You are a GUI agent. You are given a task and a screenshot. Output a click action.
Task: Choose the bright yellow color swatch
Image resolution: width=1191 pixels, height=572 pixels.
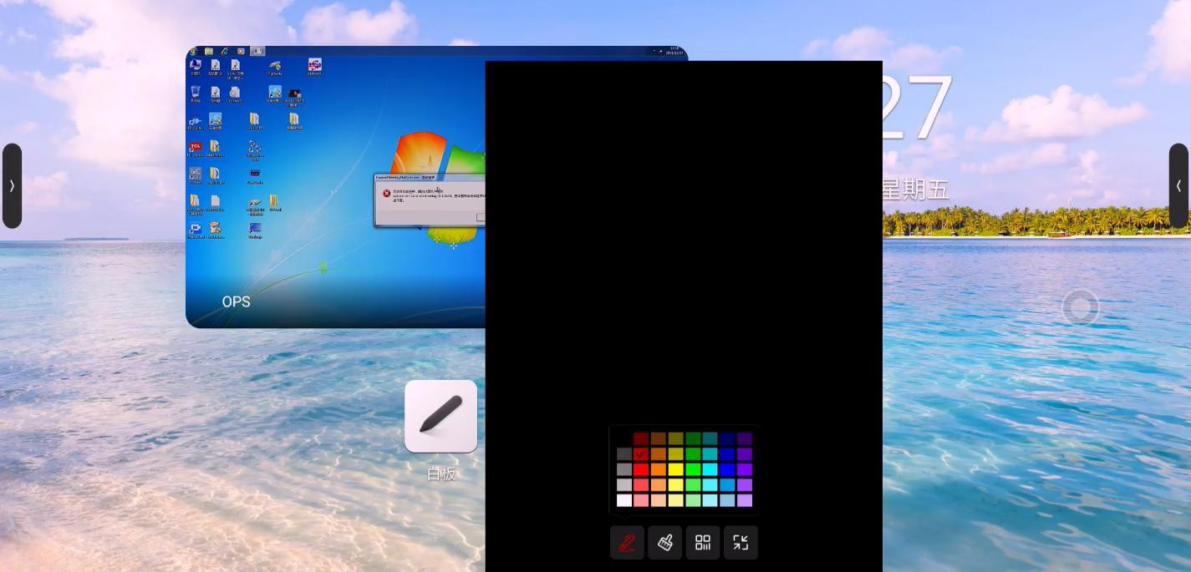click(675, 469)
